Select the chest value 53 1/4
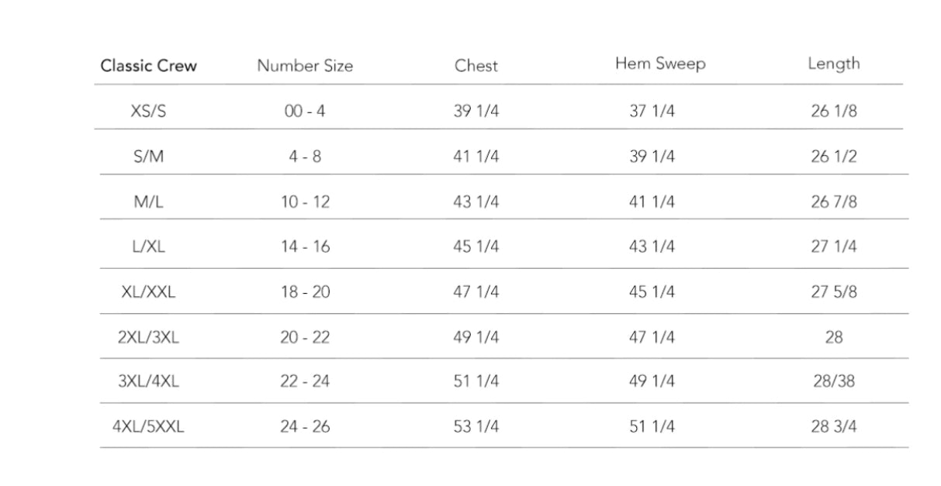941x486 pixels. click(x=476, y=426)
